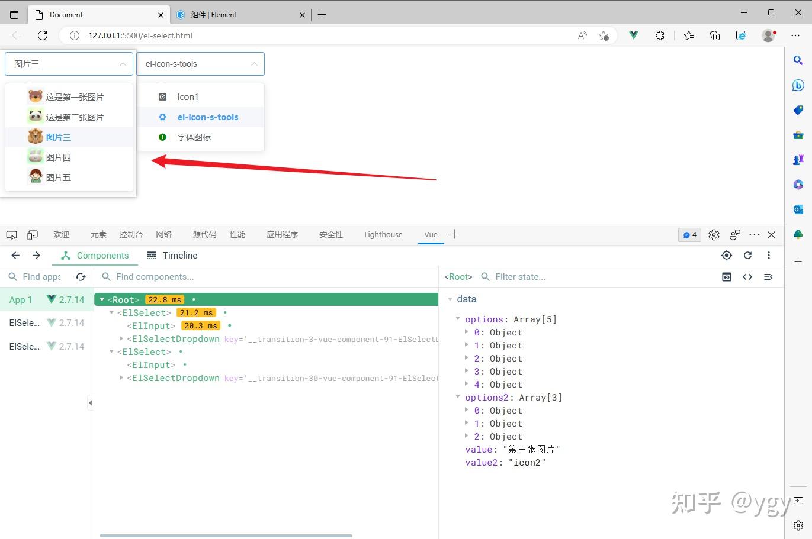Screen dimensions: 812x539
Task: Open the 图片三 select dropdown
Action: [x=69, y=64]
